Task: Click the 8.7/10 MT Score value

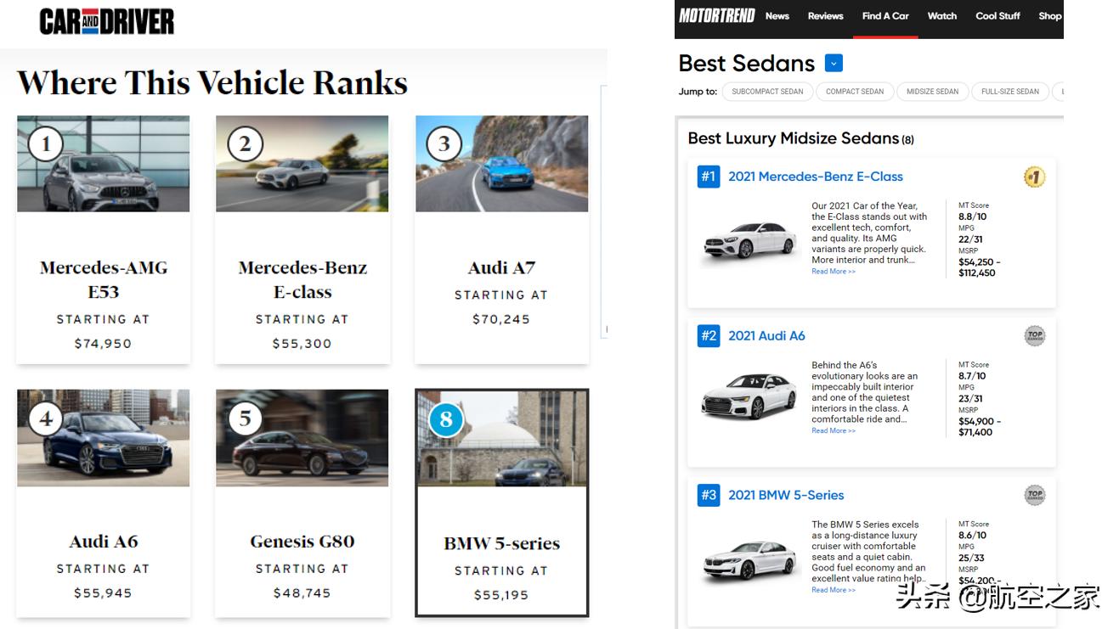Action: pos(972,376)
